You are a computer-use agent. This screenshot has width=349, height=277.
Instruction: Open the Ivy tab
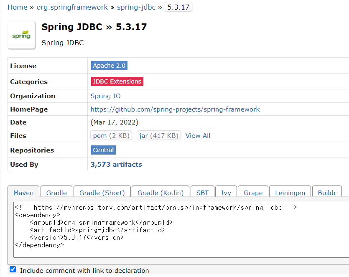tap(226, 193)
